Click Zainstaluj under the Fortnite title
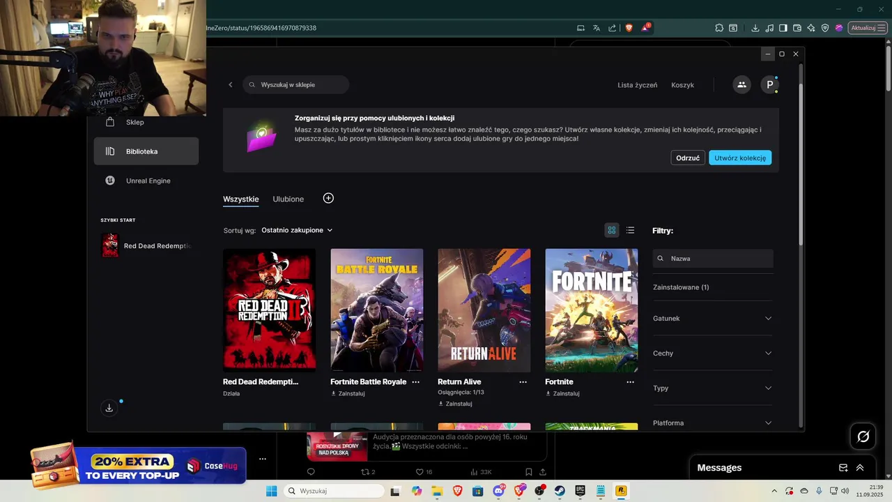Viewport: 892px width, 502px height. click(562, 394)
